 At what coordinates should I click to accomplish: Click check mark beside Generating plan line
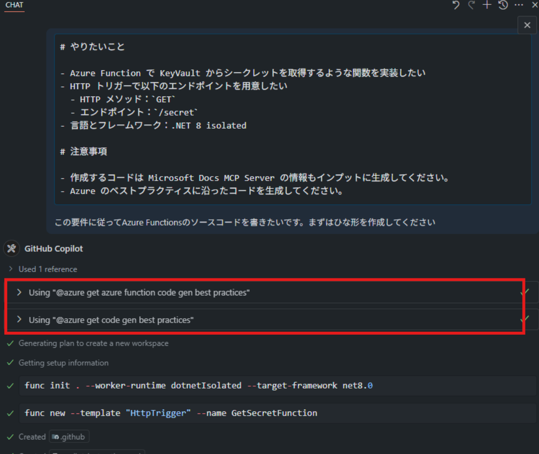[x=10, y=343]
